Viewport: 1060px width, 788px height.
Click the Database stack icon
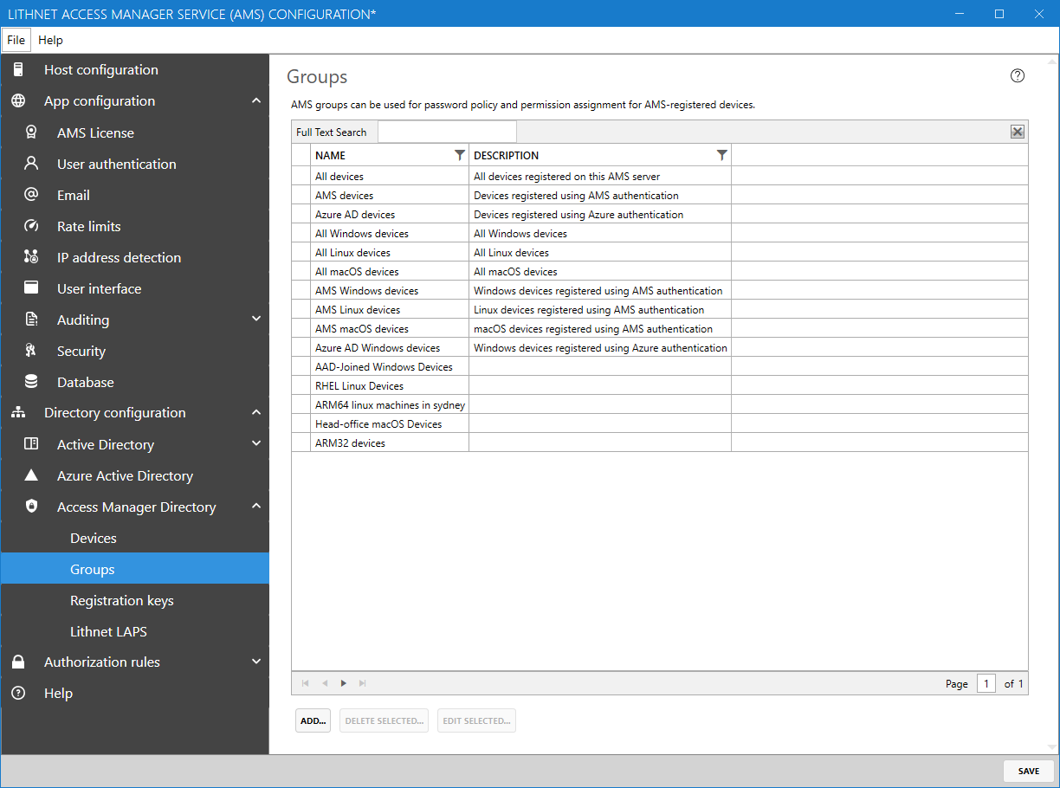coord(31,382)
